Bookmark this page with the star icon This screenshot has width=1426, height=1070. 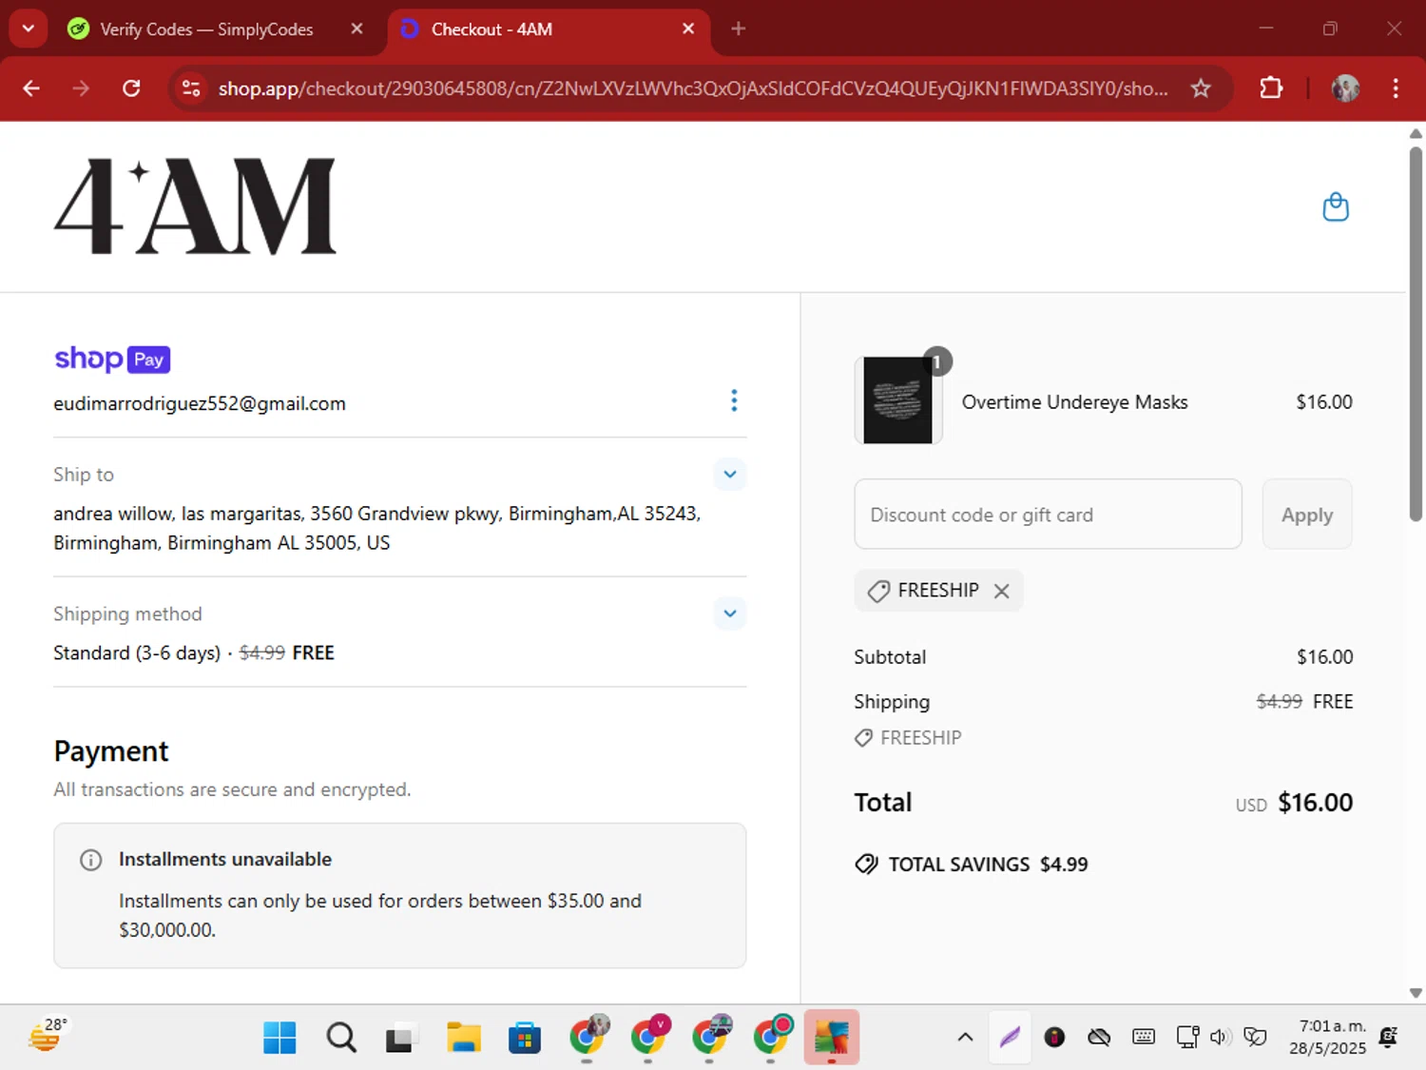1201,88
